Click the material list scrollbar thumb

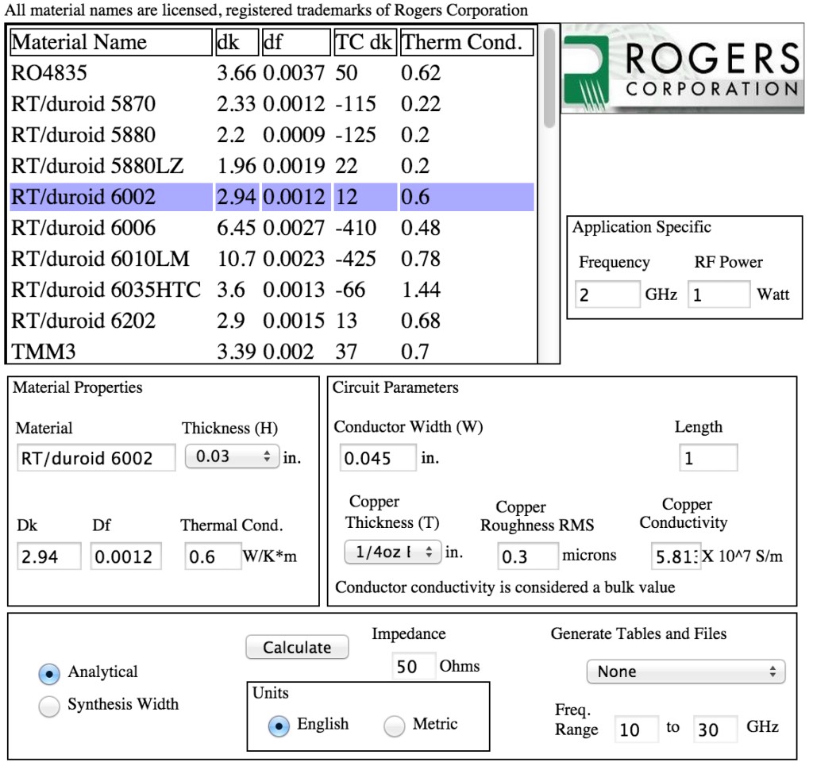click(549, 78)
